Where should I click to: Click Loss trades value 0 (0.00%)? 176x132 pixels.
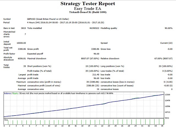[167, 71]
